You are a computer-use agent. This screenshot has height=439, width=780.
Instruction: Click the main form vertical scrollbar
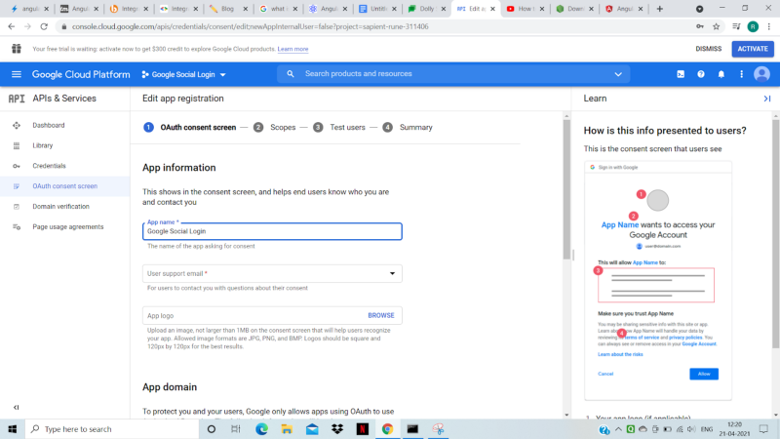[x=566, y=189]
